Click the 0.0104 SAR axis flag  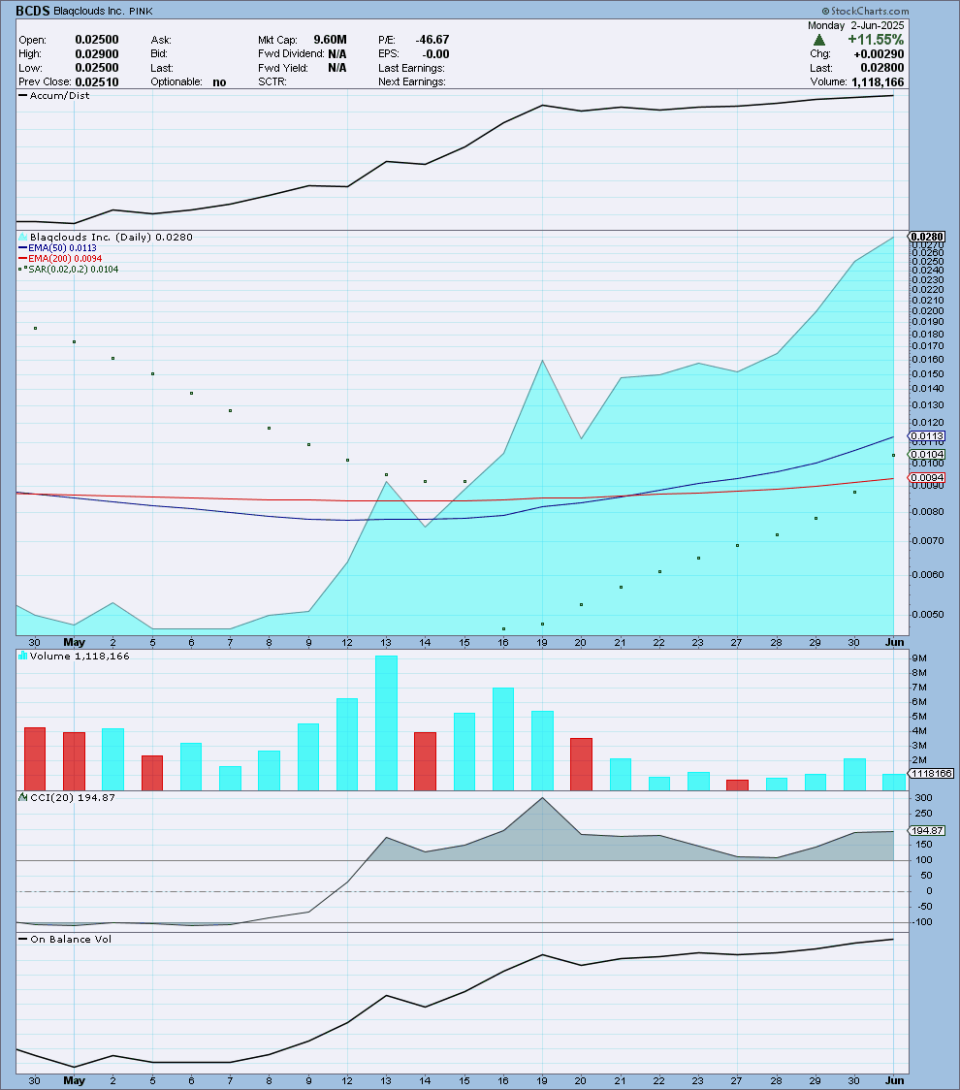(x=927, y=455)
